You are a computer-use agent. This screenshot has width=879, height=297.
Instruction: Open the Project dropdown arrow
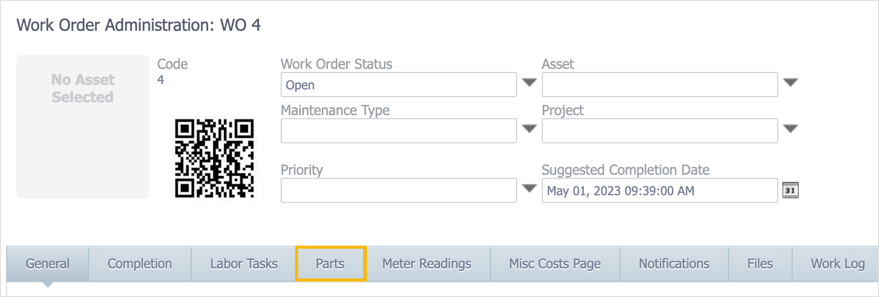pyautogui.click(x=791, y=128)
